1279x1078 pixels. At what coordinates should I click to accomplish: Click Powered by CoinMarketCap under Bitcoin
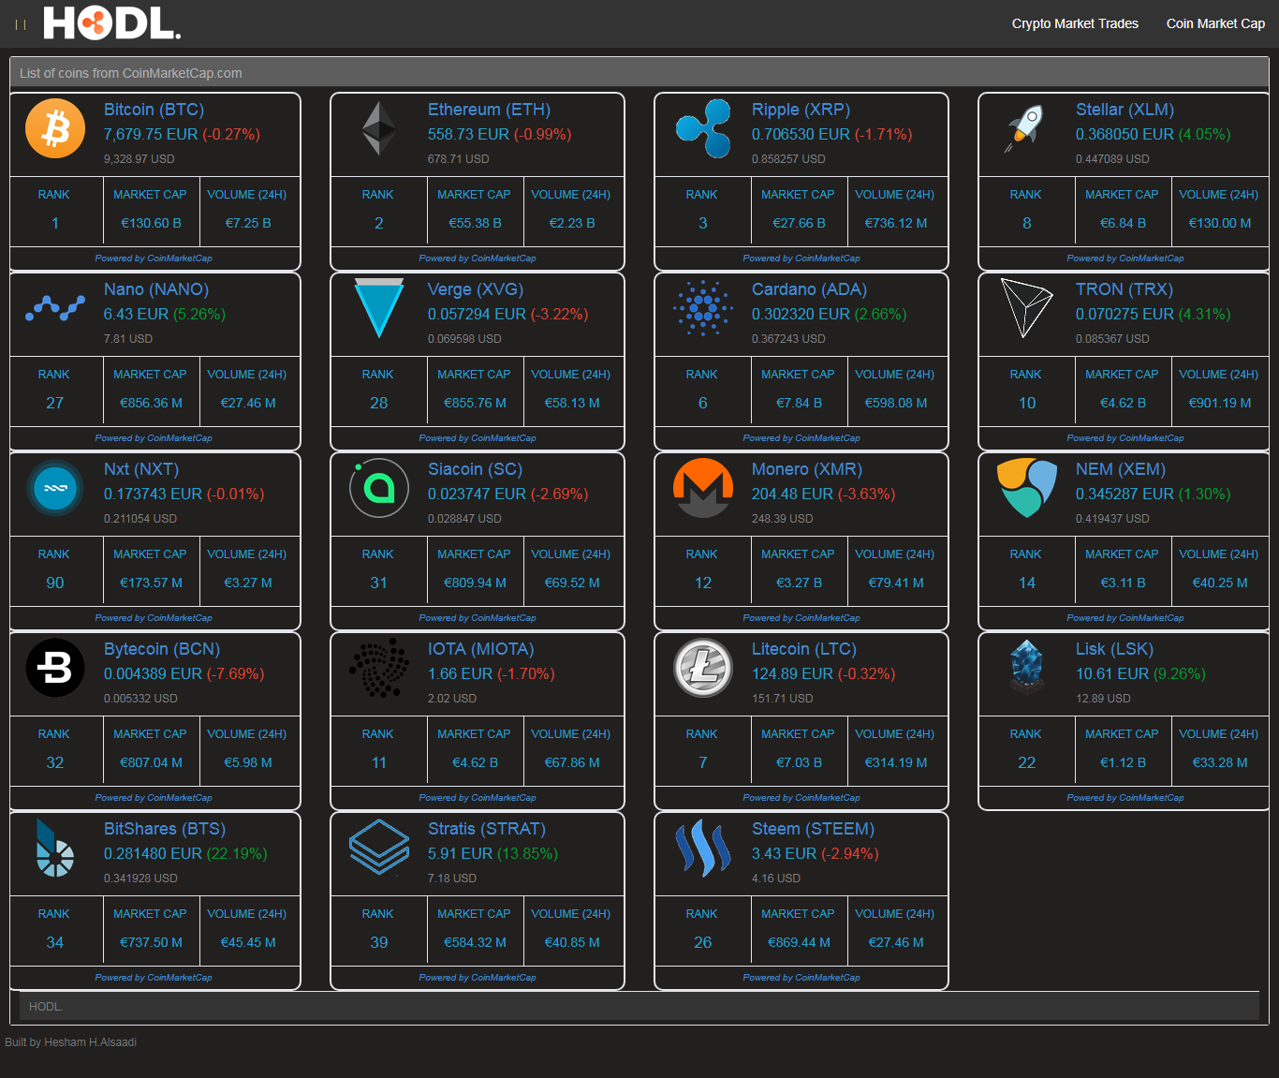[x=154, y=258]
